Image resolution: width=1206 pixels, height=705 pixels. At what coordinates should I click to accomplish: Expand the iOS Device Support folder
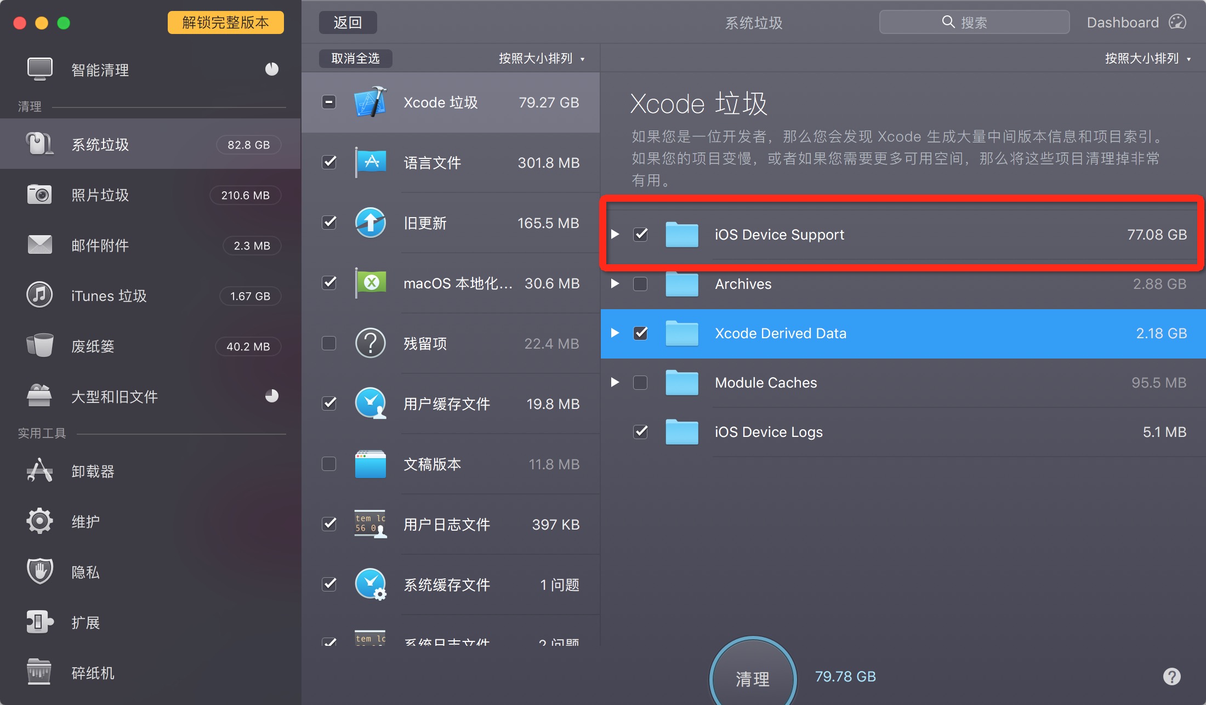[x=615, y=235]
